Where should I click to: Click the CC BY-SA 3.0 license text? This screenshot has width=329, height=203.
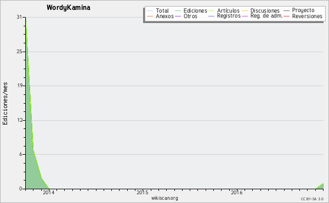pos(312,199)
